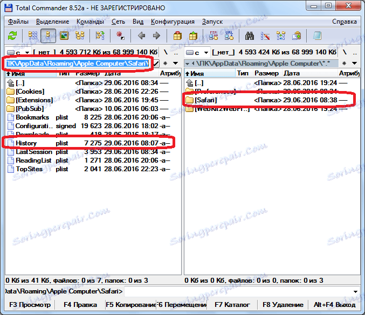The height and width of the screenshot is (315, 365).
Task: Select TopSites plist file
Action: coord(93,169)
